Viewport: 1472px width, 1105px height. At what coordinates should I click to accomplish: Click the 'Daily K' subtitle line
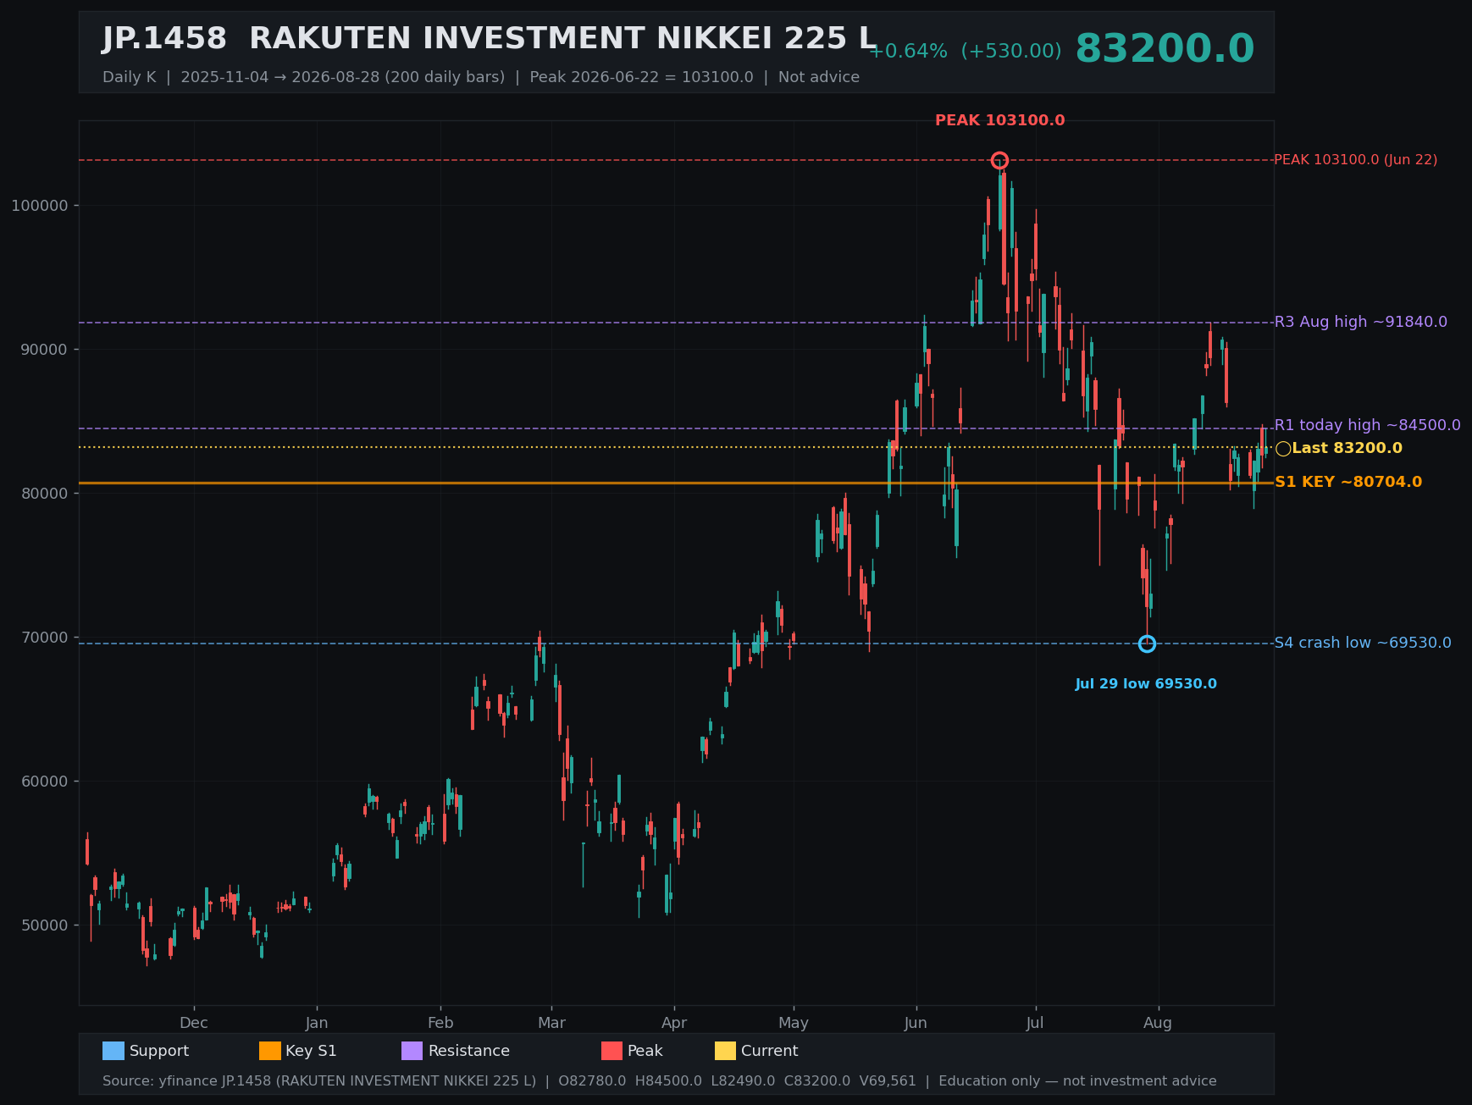pyautogui.click(x=481, y=77)
